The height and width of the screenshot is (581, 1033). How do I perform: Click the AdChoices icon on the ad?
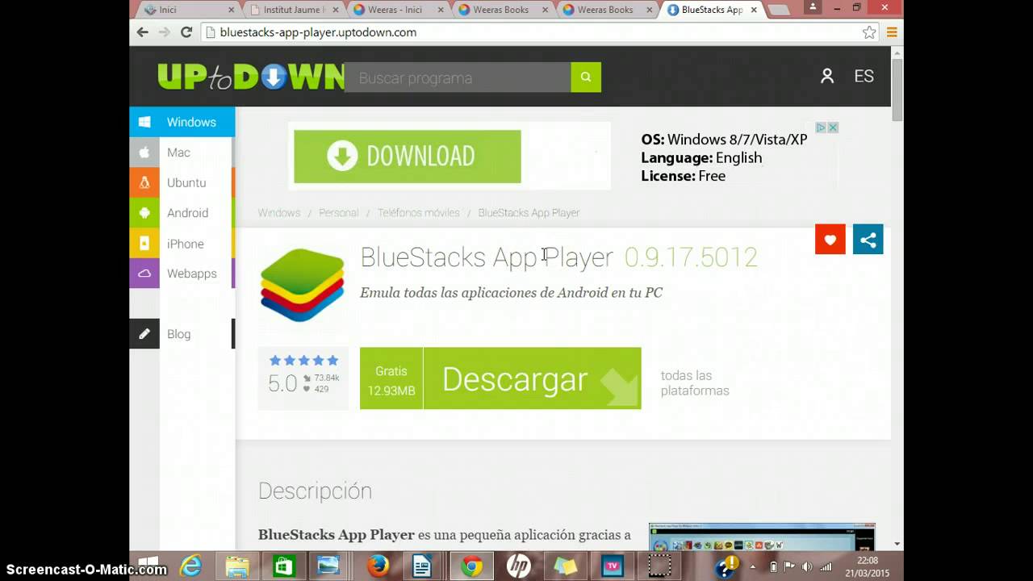[x=821, y=127]
